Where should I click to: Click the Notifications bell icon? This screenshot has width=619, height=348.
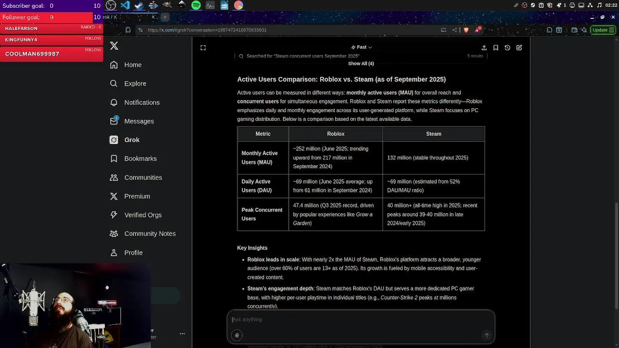click(x=114, y=102)
